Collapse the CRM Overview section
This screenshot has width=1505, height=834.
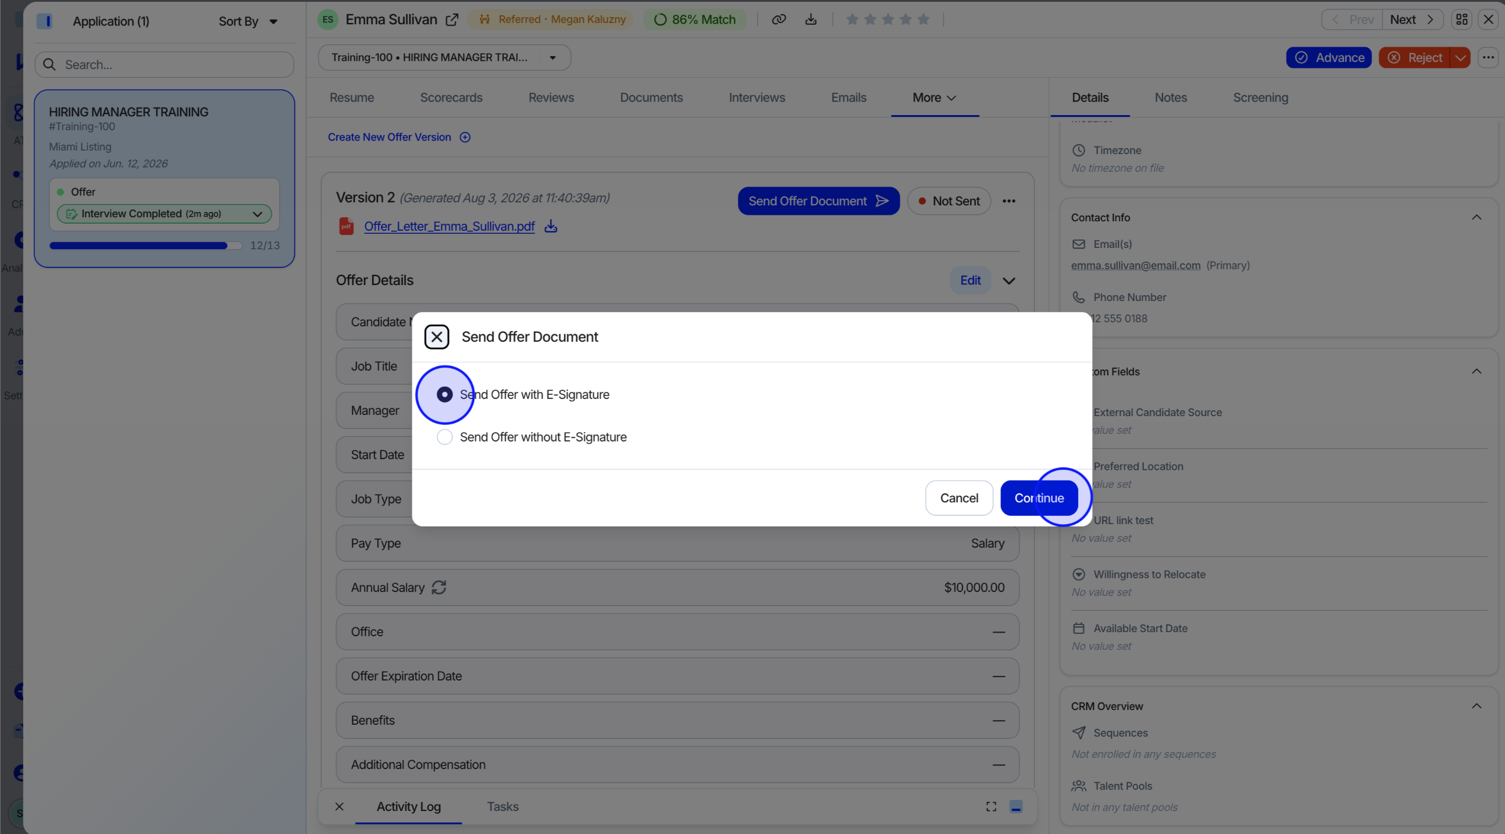[1476, 706]
